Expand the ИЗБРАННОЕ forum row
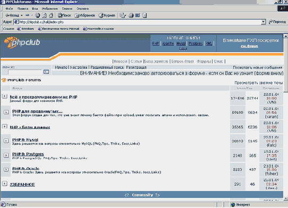The height and width of the screenshot is (208, 288). tap(5, 184)
